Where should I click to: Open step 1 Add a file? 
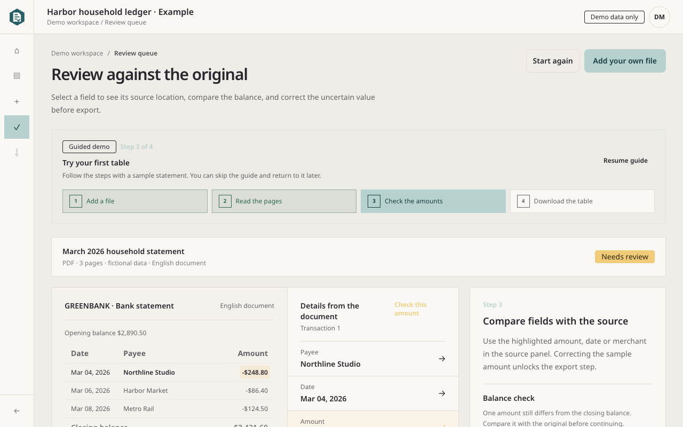(x=135, y=201)
